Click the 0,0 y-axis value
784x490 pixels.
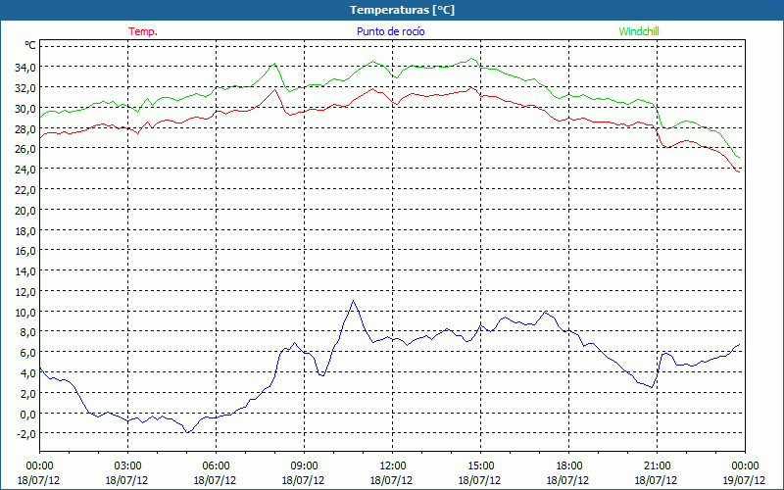click(27, 415)
